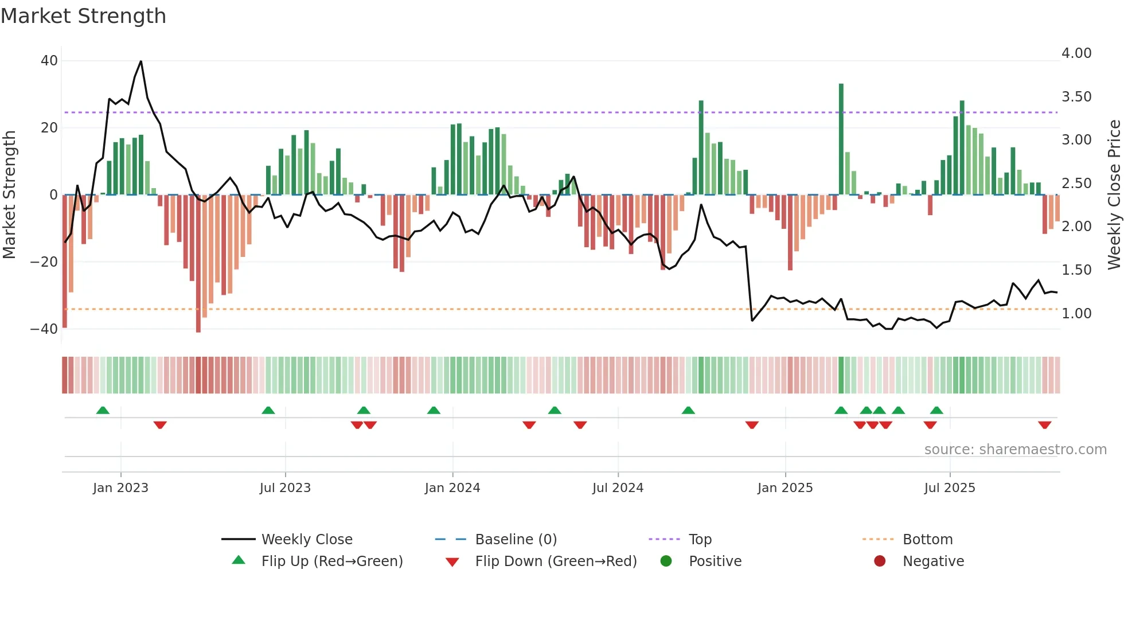The height and width of the screenshot is (632, 1124).
Task: Click the Bottom orange dotted legend marker
Action: pyautogui.click(x=878, y=539)
